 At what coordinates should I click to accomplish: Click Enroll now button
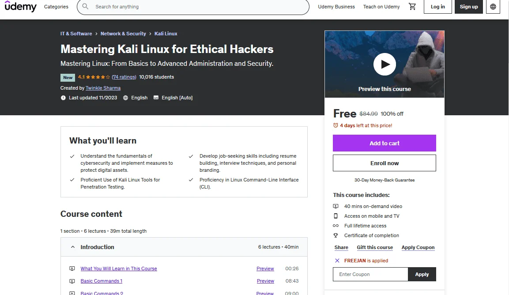(385, 163)
